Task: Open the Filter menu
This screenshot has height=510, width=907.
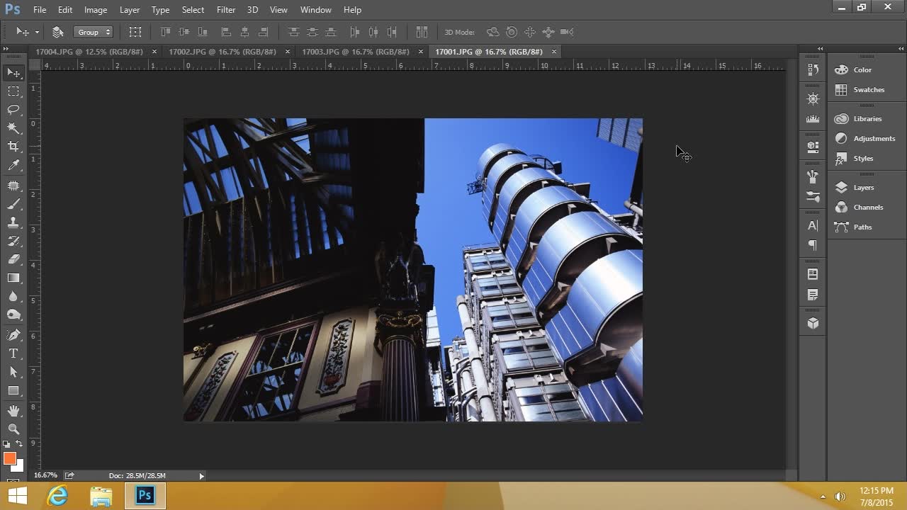Action: point(226,10)
